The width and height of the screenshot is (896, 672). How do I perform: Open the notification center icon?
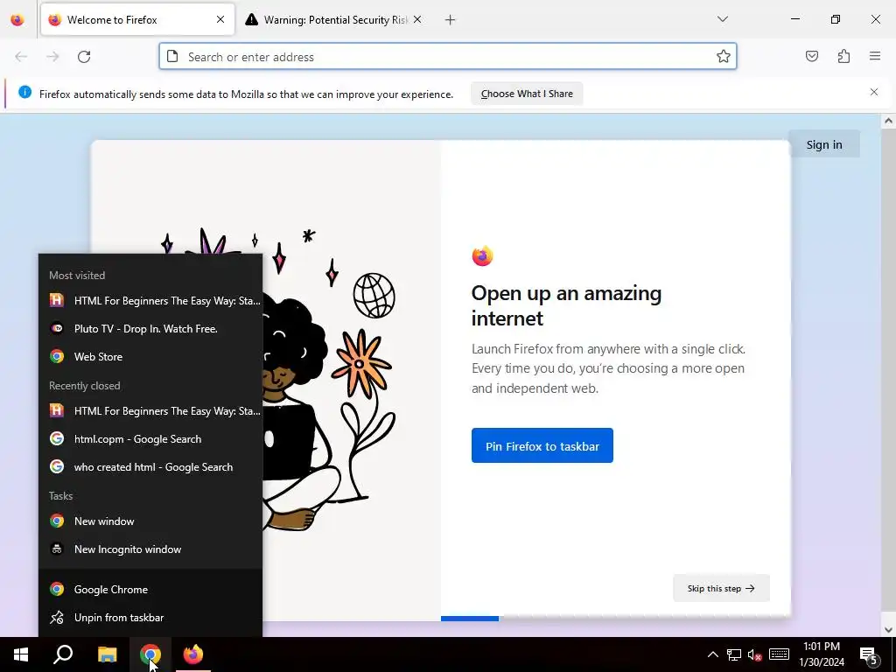pyautogui.click(x=869, y=655)
